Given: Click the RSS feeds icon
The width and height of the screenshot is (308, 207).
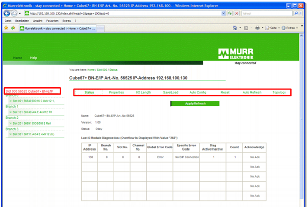Looking at the screenshot, I should (x=246, y=28).
